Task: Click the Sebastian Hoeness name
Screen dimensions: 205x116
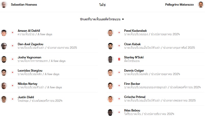Action: click(24, 5)
